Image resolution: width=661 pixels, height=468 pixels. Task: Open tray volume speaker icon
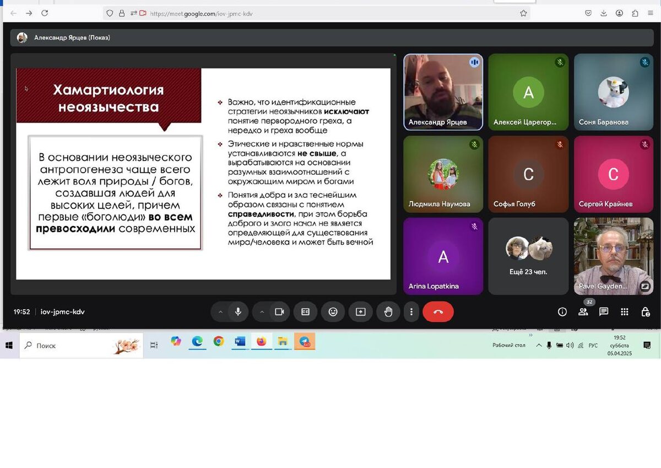[x=570, y=345]
